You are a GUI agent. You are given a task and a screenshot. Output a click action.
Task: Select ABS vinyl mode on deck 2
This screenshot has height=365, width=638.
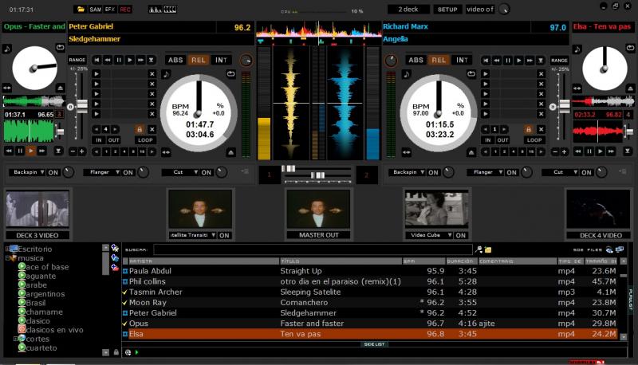tap(415, 60)
